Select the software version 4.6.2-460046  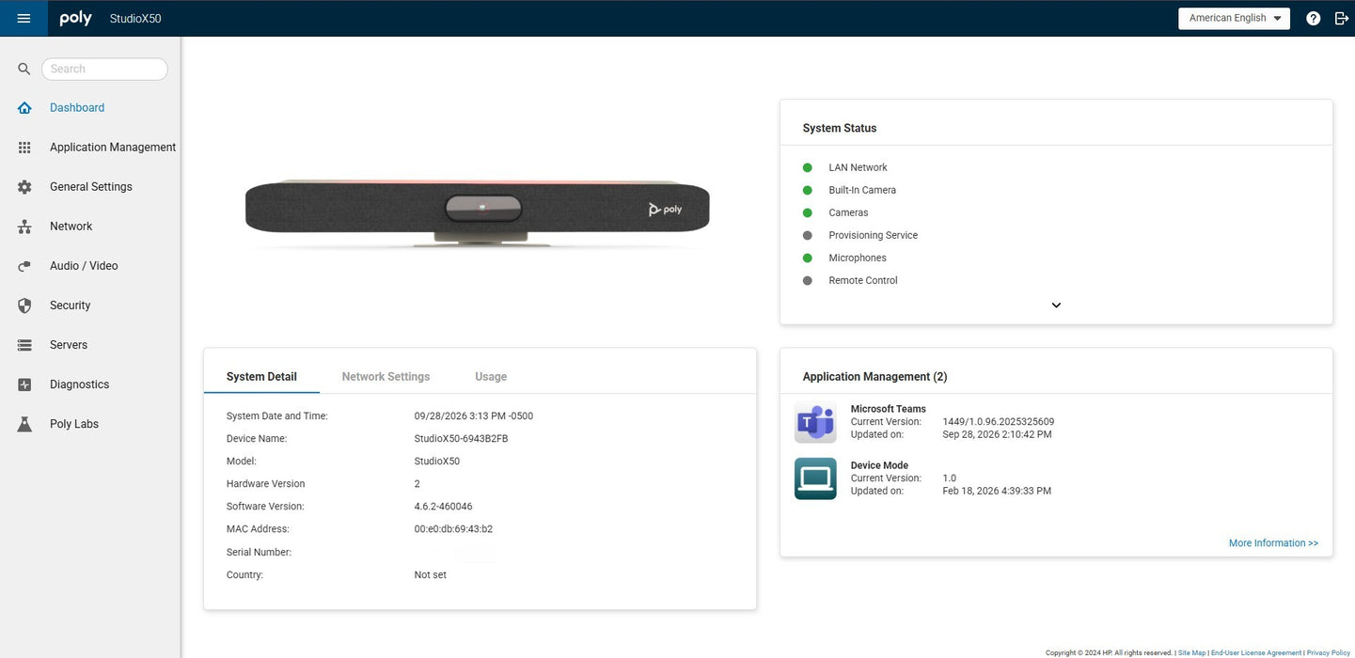[443, 507]
